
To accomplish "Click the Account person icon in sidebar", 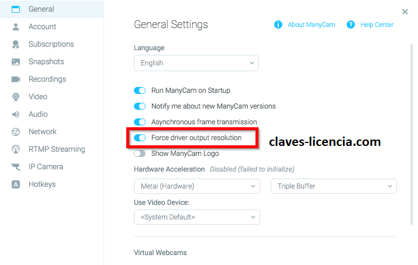I will [16, 27].
